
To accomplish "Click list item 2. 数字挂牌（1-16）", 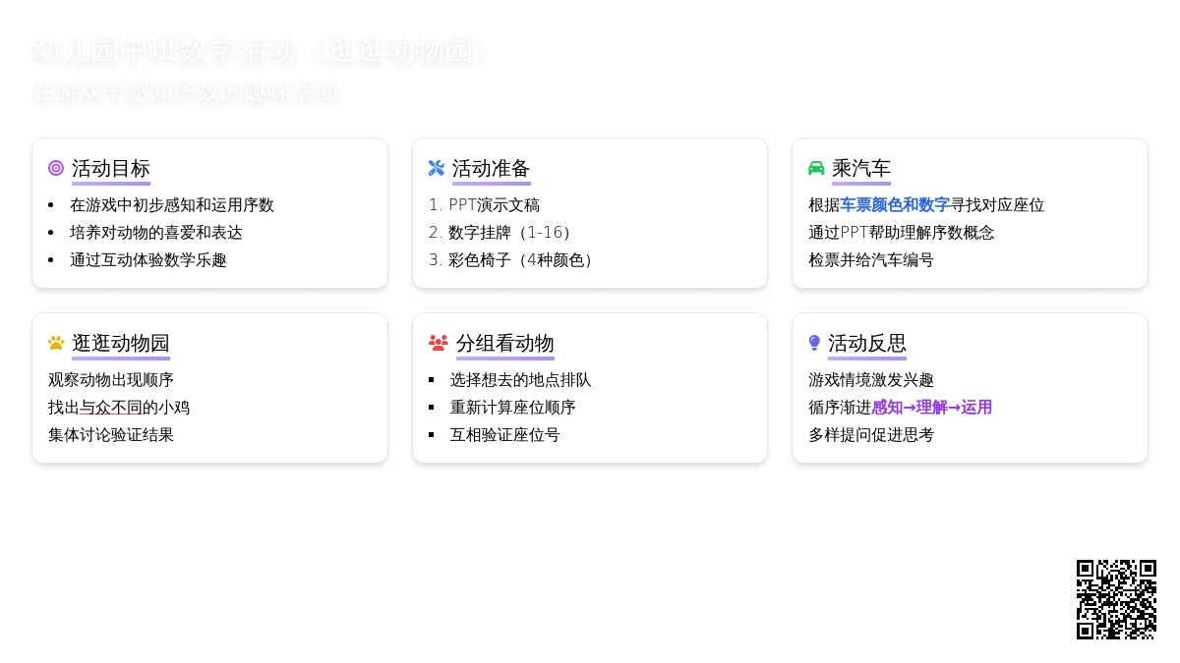I will pos(503,233).
